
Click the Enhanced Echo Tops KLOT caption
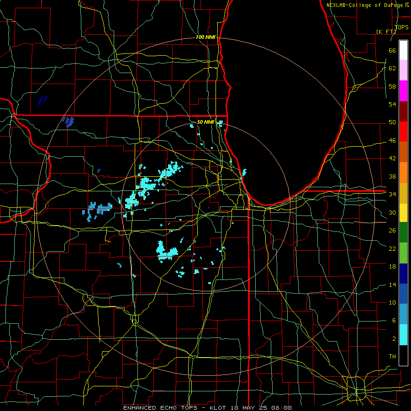(207, 408)
